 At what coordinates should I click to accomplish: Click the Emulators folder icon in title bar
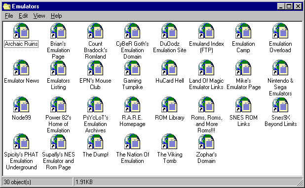coord(7,6)
